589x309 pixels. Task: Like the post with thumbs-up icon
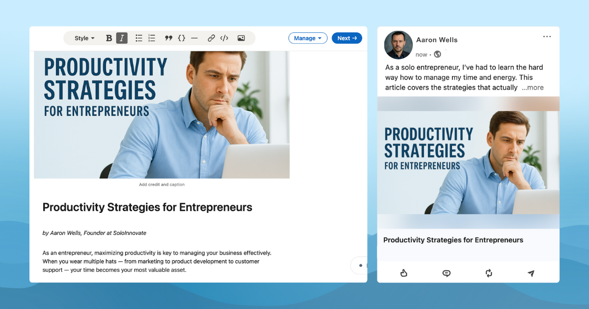[x=404, y=273]
